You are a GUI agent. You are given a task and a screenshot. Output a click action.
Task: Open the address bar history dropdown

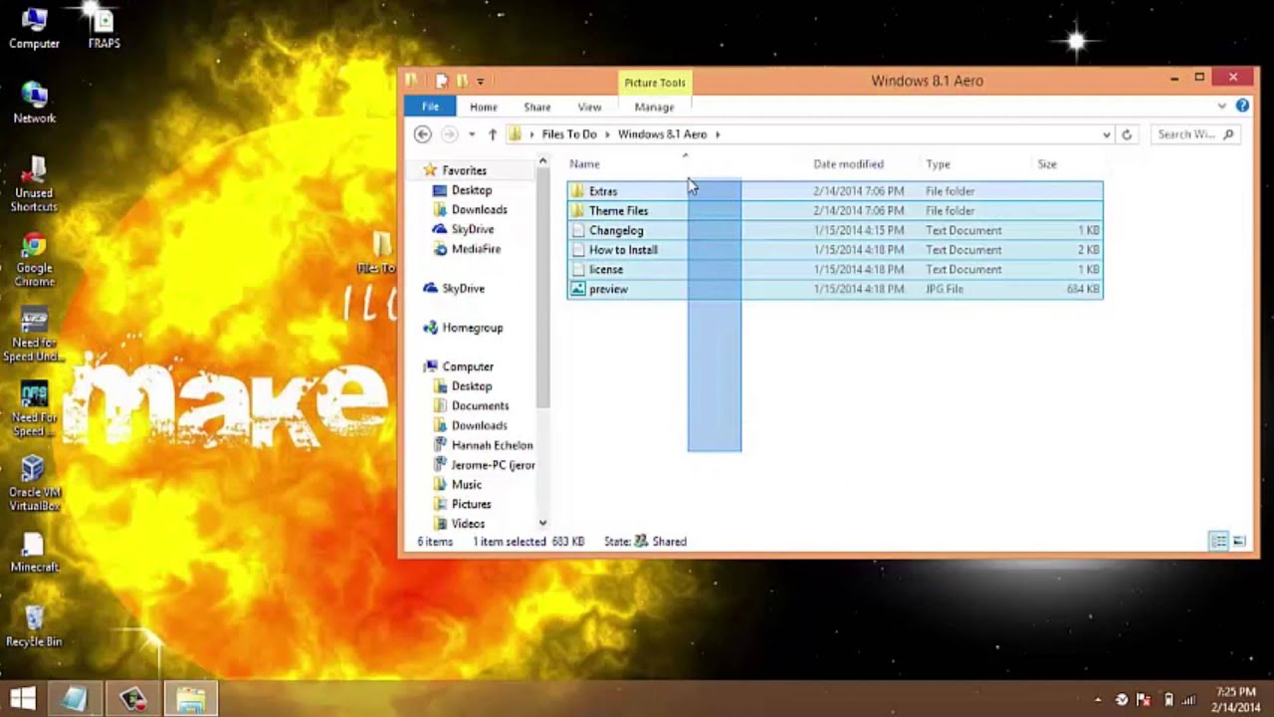(1106, 134)
